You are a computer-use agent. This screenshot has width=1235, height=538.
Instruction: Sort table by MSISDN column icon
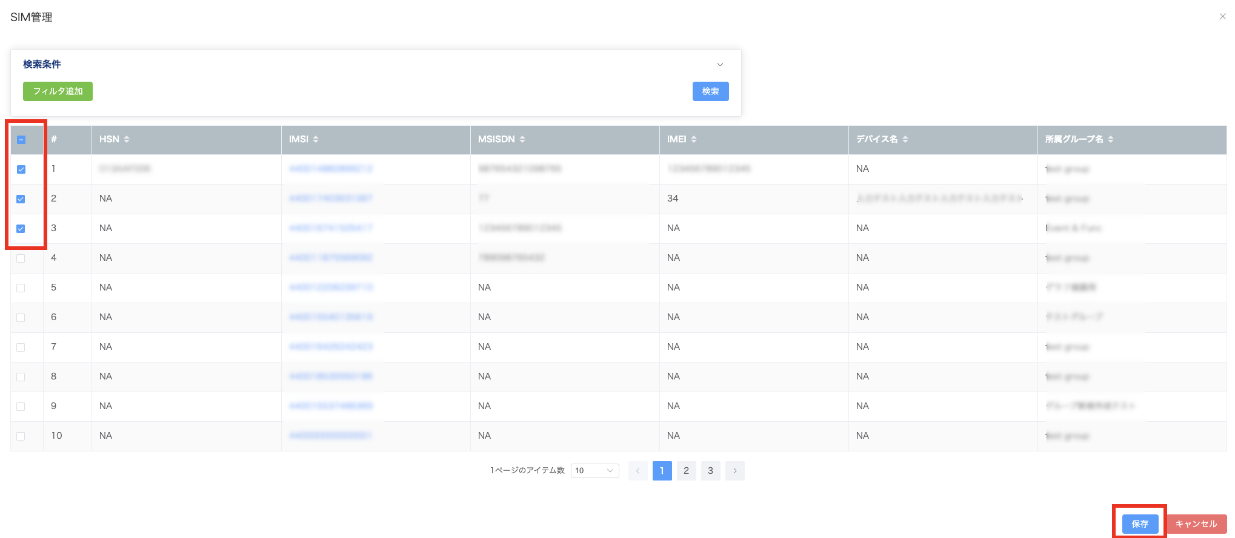(522, 139)
